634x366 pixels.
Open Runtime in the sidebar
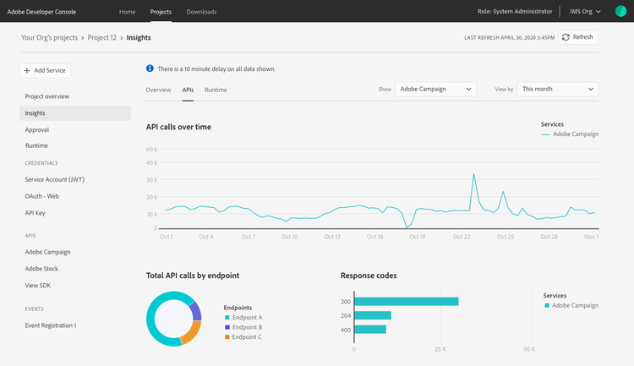tap(36, 145)
